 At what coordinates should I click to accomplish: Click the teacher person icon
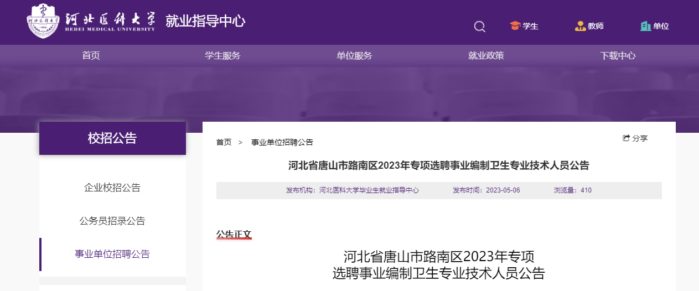click(x=580, y=26)
